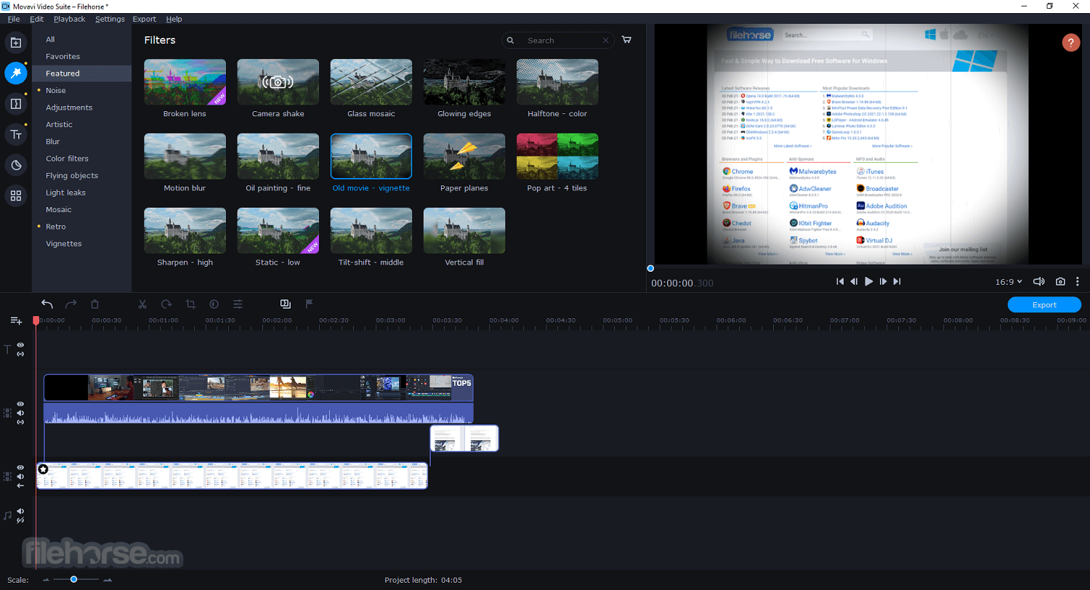Open the color adjustments icon
This screenshot has height=590, width=1090.
[x=214, y=304]
